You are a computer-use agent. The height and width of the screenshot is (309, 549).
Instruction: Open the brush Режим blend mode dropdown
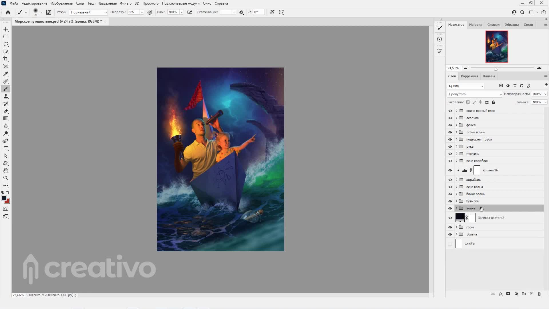pyautogui.click(x=88, y=12)
